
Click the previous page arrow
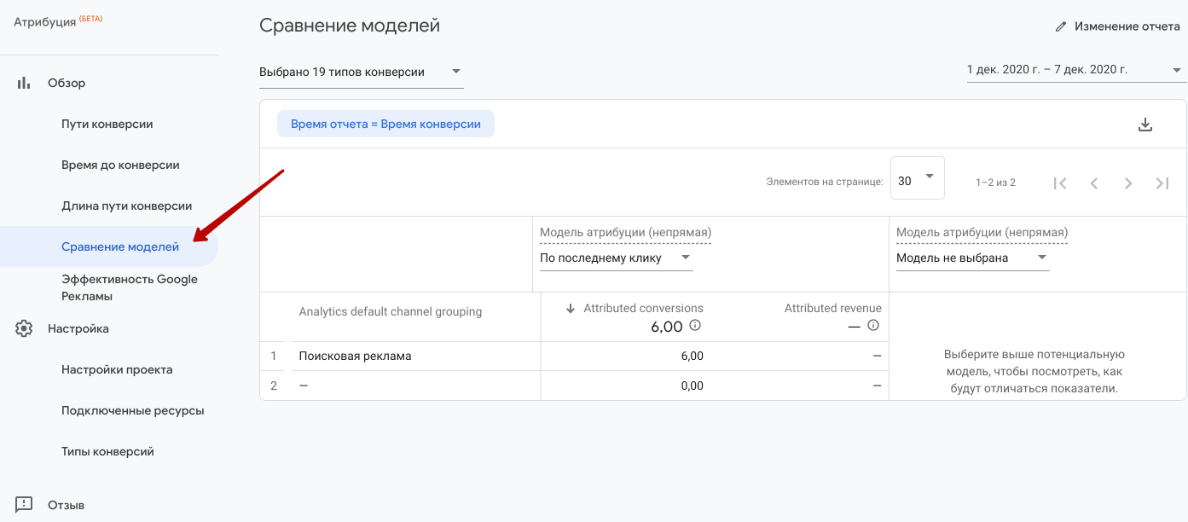point(1094,183)
